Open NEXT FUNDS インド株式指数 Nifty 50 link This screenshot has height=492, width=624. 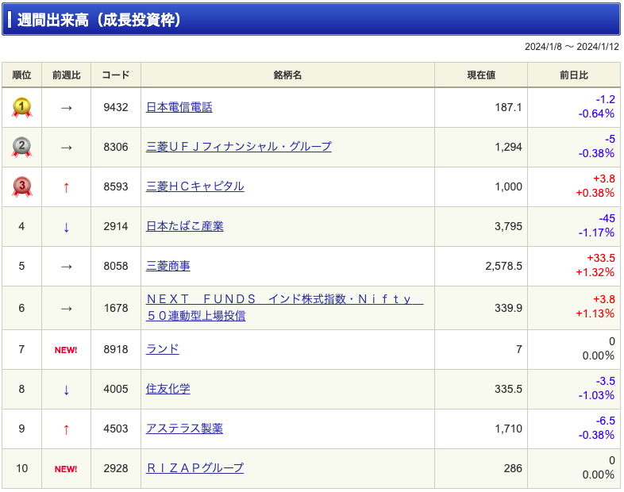[x=284, y=307]
